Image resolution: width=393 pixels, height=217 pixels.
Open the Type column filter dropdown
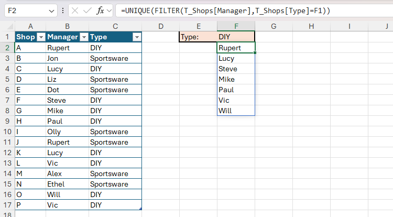click(x=137, y=37)
